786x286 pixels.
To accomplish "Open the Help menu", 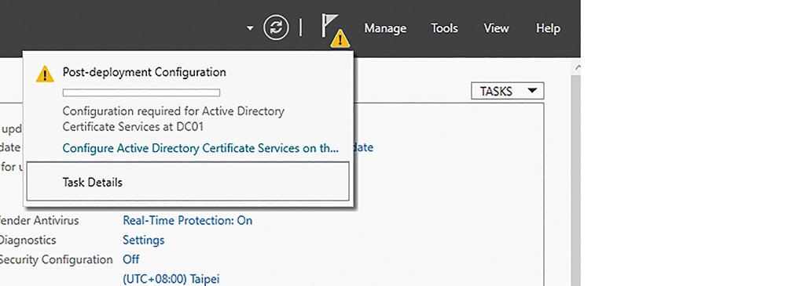I will coord(548,28).
